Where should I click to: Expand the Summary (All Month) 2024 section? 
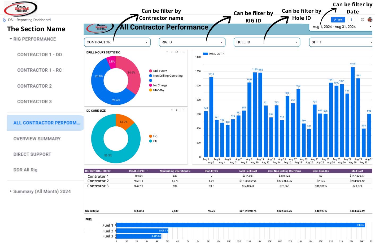pos(11,191)
